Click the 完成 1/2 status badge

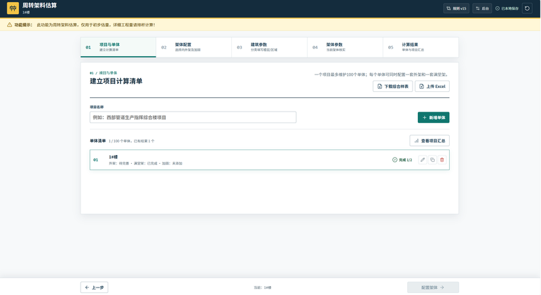tap(402, 160)
